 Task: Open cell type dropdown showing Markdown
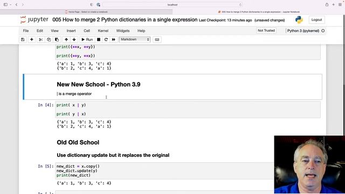pyautogui.click(x=135, y=39)
